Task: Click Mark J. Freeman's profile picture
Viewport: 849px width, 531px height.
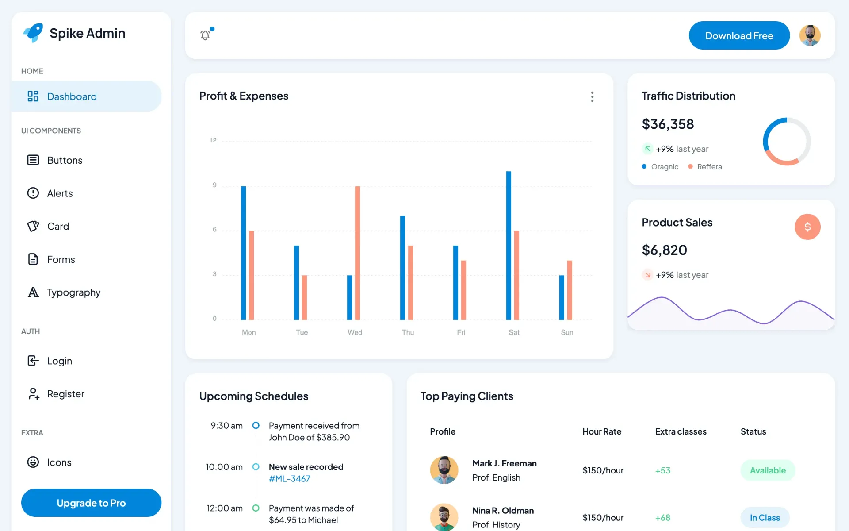Action: tap(444, 470)
